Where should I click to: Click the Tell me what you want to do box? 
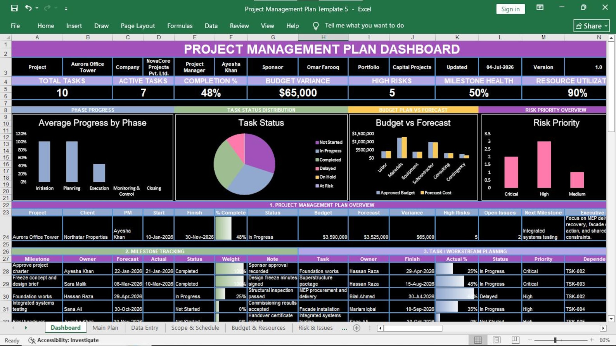pos(364,26)
